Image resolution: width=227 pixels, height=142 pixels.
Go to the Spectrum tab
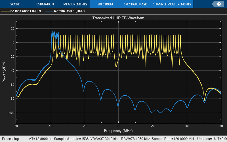[105, 4]
